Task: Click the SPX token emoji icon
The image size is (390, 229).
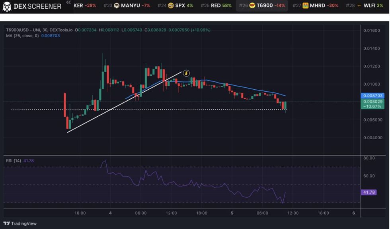Action: pos(171,6)
